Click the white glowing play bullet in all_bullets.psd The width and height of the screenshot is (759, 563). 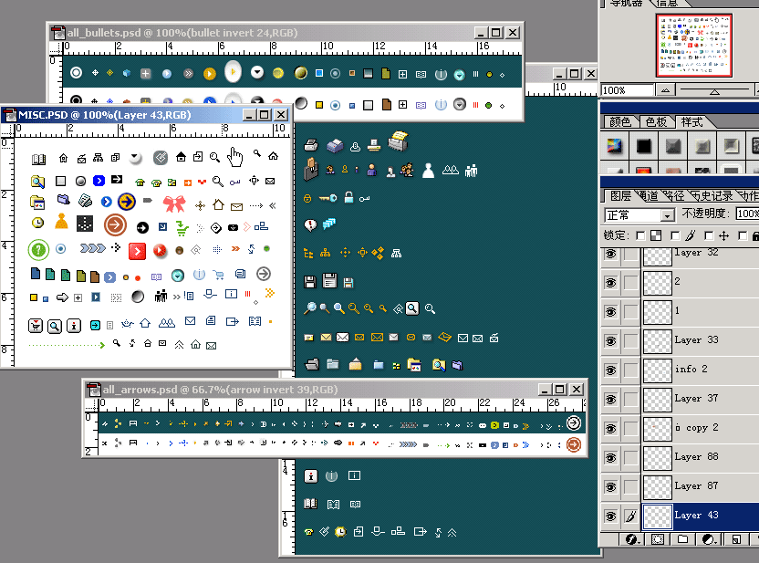[x=233, y=72]
